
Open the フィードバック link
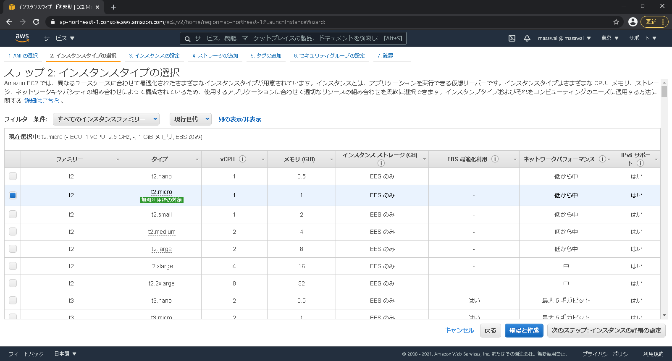(26, 354)
